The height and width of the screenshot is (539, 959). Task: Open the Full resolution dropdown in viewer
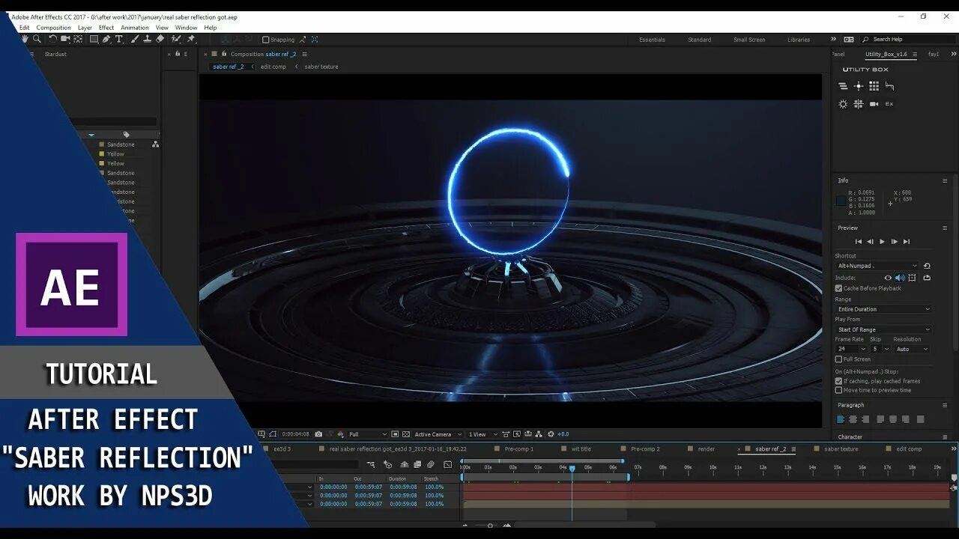(368, 434)
